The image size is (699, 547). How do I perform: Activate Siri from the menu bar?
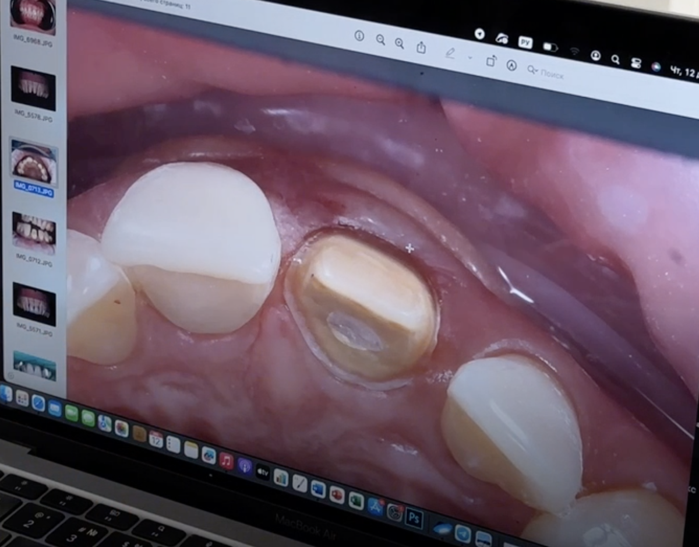(656, 66)
